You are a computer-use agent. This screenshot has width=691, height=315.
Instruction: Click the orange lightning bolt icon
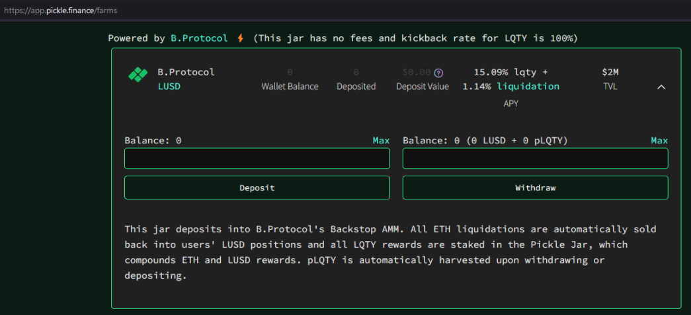[x=240, y=38]
